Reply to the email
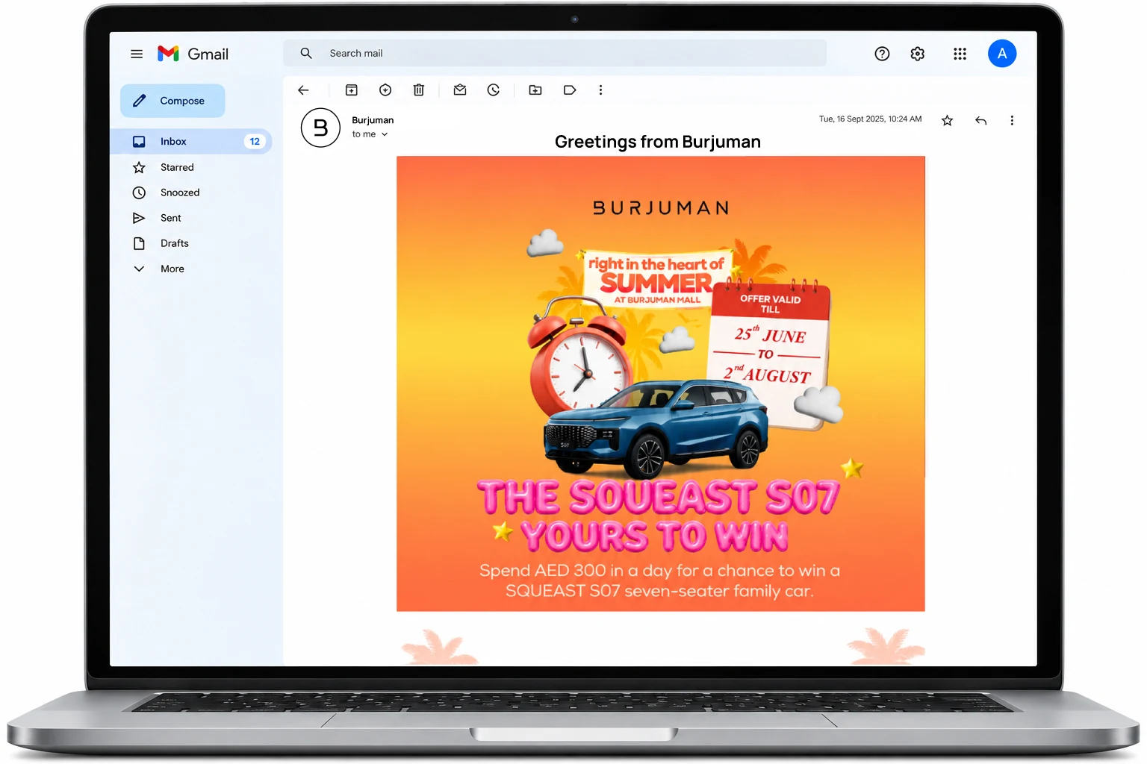 coord(981,120)
